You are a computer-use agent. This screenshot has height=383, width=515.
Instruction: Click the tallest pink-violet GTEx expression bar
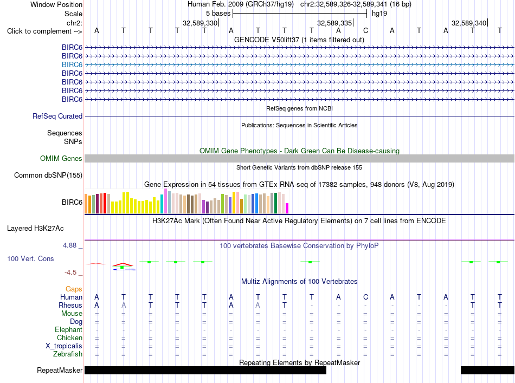165,201
